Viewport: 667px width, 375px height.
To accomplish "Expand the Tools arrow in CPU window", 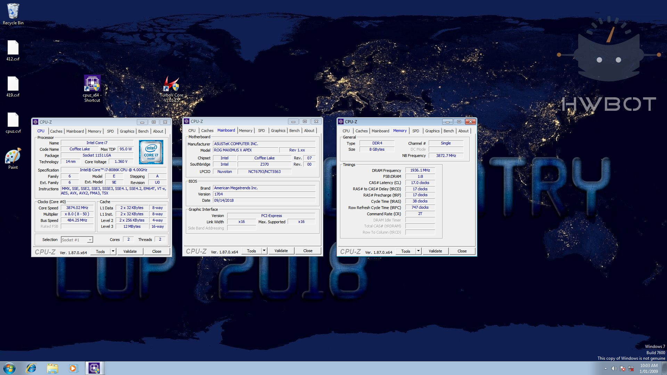I will 113,251.
